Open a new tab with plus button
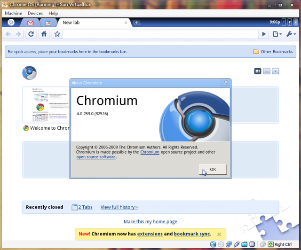301x250 pixels. click(x=137, y=23)
